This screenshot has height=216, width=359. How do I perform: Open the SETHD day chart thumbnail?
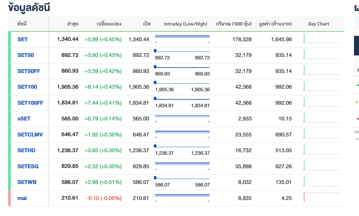click(321, 150)
